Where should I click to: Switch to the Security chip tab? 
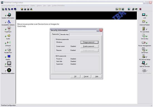(x=65, y=34)
